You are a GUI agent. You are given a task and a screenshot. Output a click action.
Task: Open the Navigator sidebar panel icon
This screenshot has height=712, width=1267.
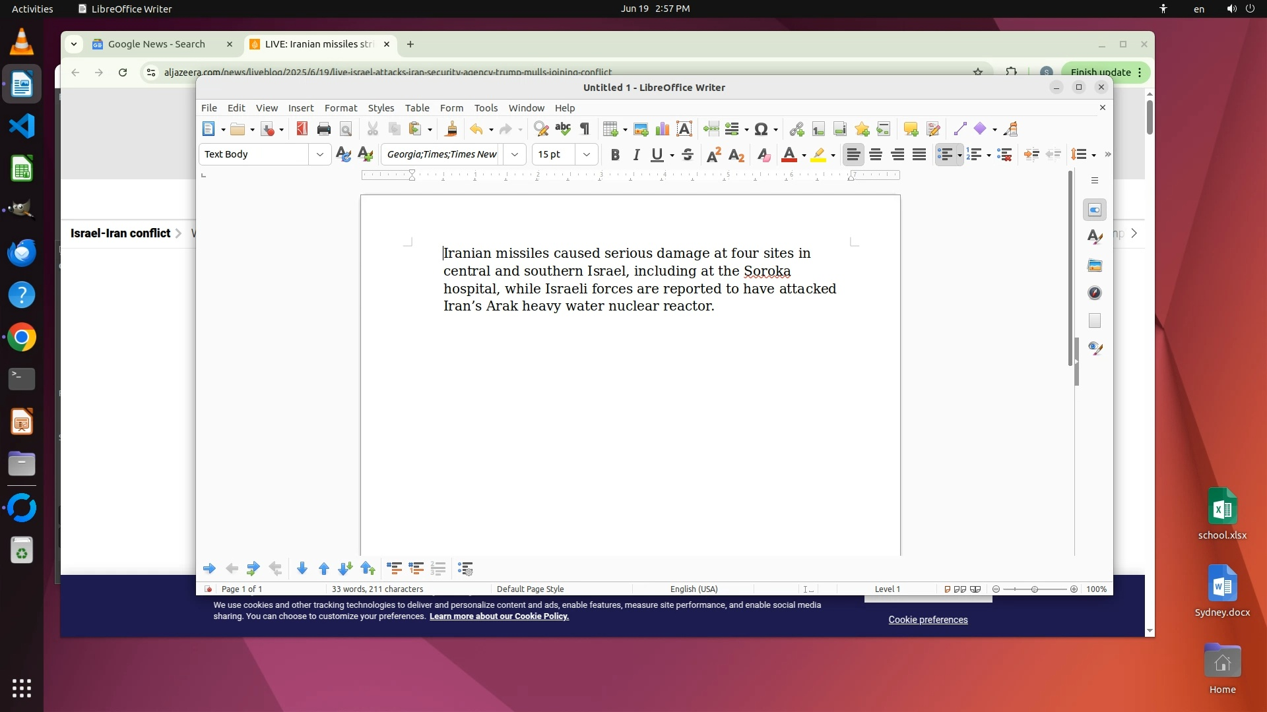pos(1095,293)
